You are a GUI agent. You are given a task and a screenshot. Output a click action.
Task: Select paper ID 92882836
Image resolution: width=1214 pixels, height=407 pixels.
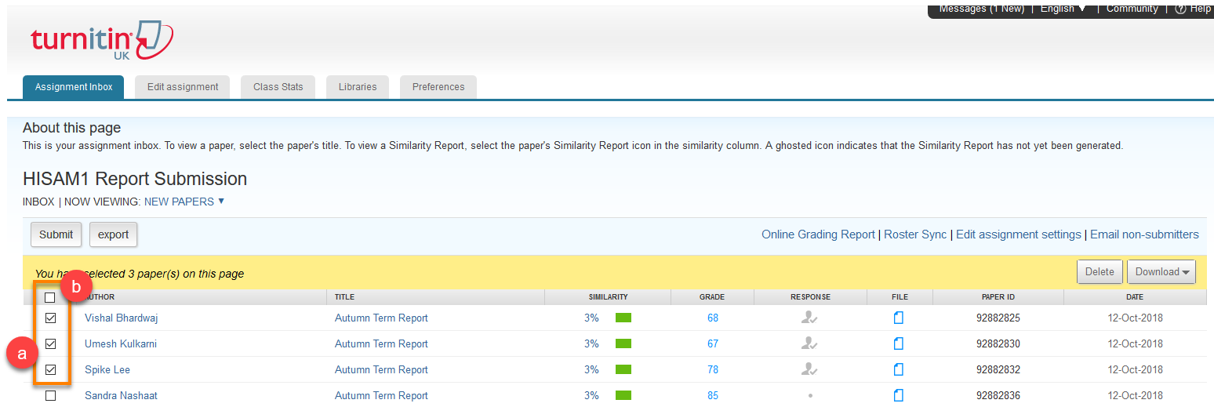pyautogui.click(x=998, y=395)
